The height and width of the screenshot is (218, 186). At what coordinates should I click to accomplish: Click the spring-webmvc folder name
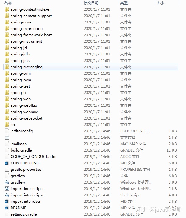coord(24,112)
